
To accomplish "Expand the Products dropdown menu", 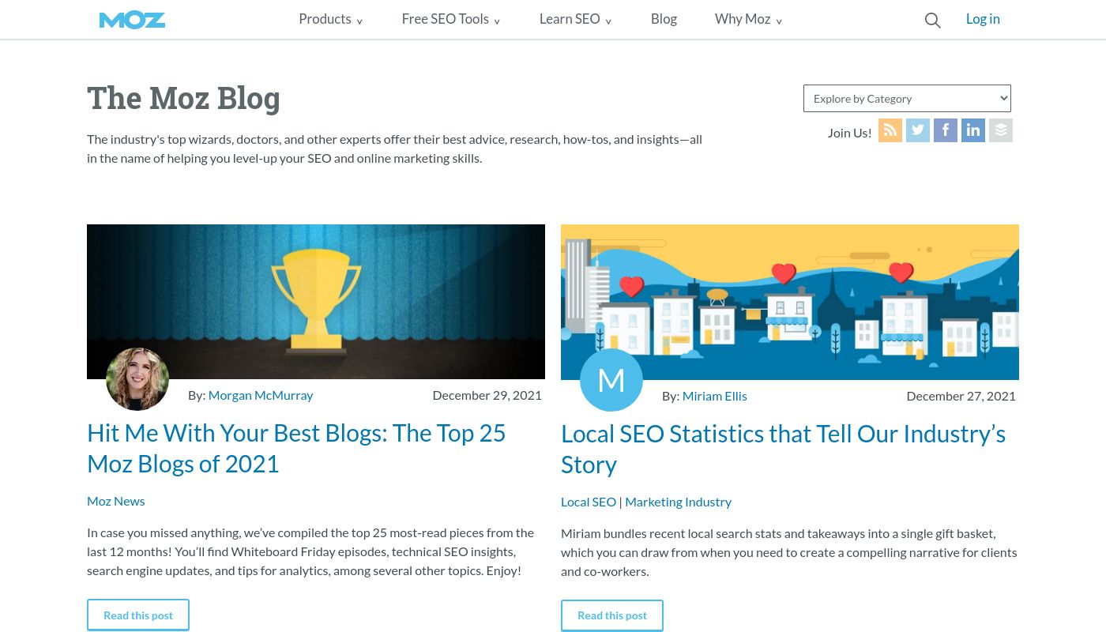I will (x=325, y=19).
